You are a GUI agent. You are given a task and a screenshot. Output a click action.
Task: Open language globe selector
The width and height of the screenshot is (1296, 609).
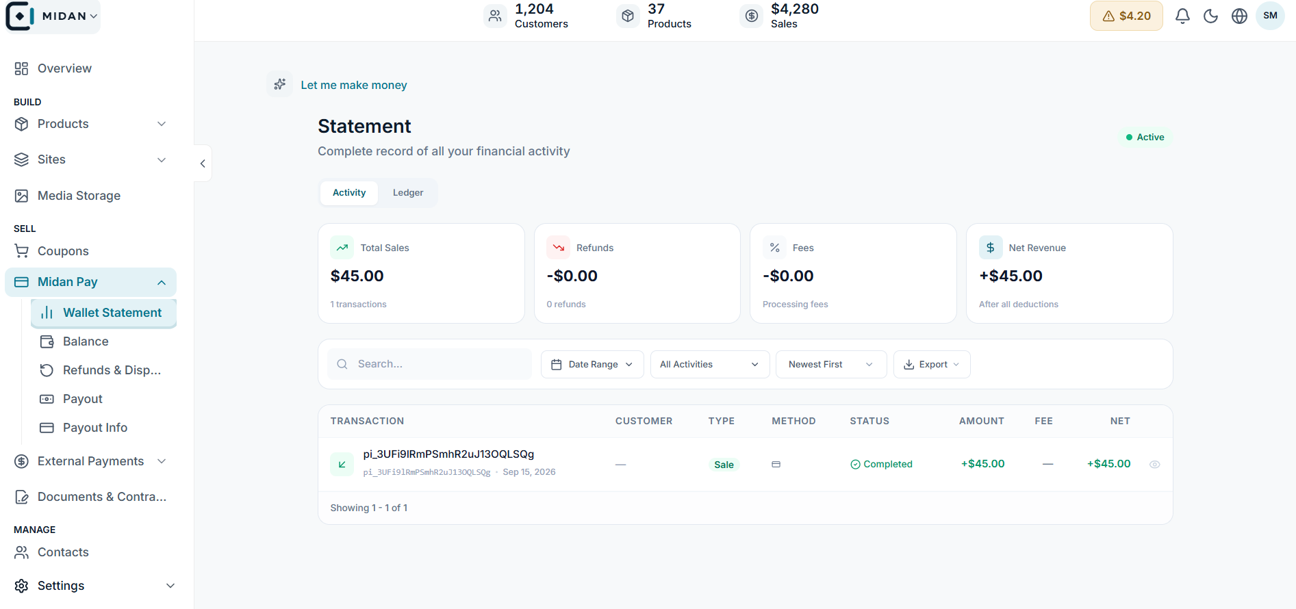1239,16
